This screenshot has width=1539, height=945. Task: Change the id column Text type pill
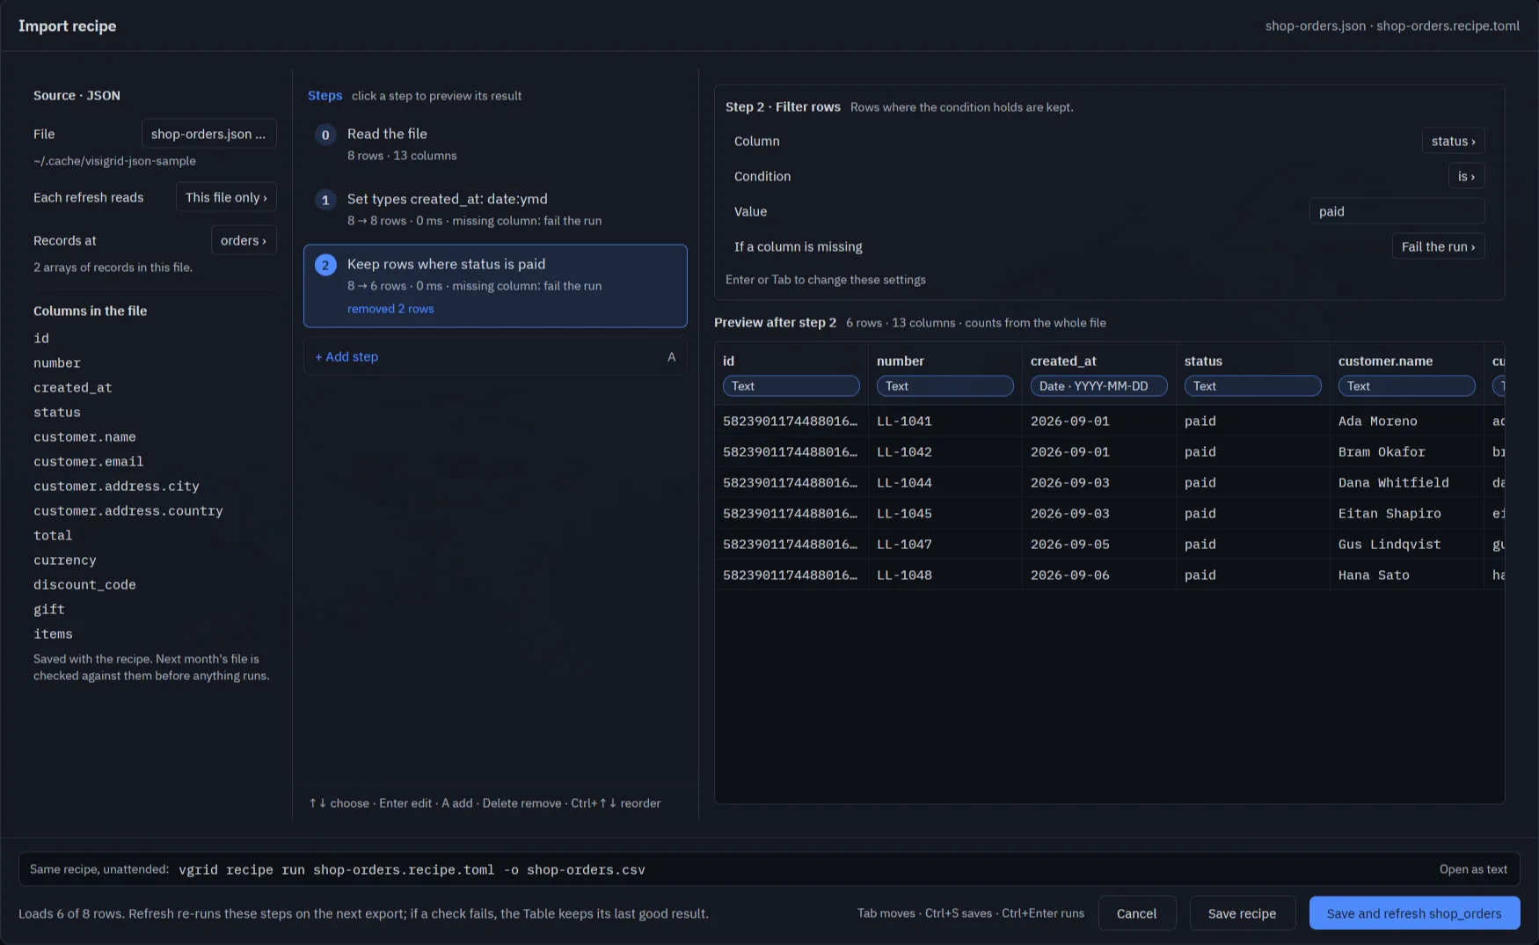point(791,386)
